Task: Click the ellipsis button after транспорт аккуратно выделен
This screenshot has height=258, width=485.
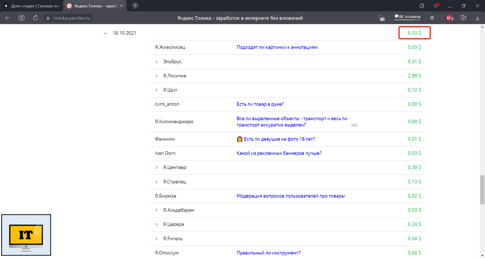Action: pyautogui.click(x=354, y=126)
